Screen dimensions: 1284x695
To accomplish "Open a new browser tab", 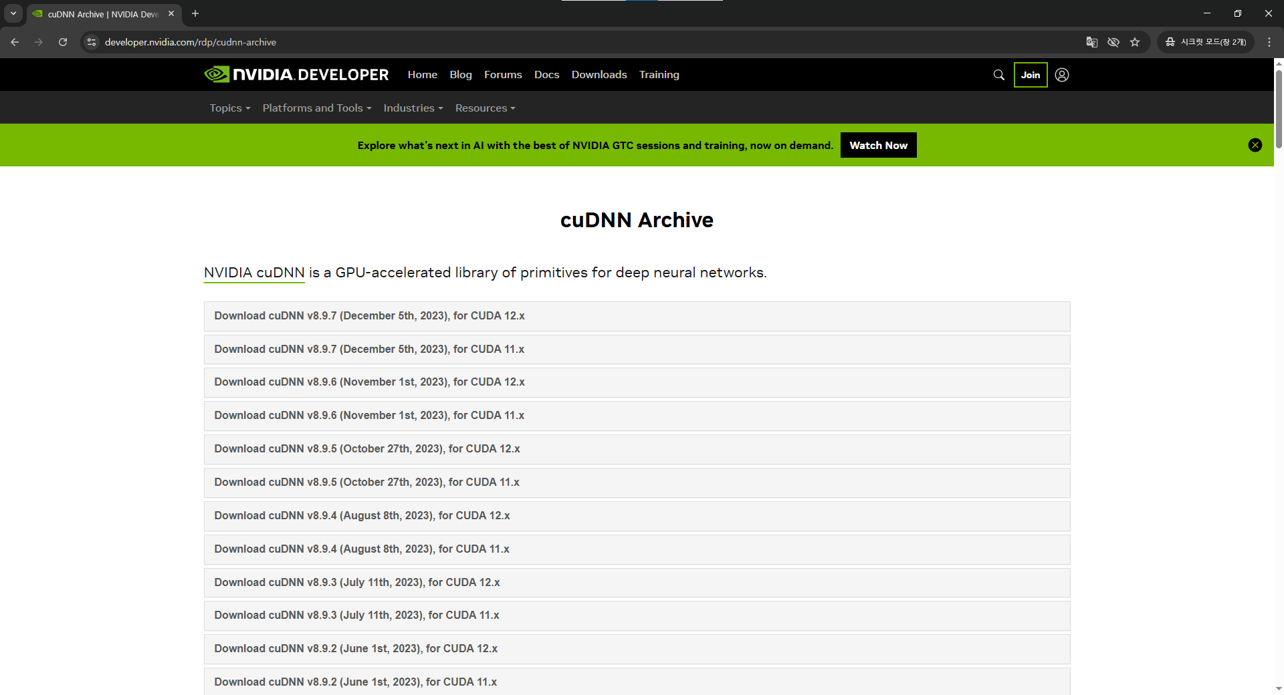I will coord(195,13).
